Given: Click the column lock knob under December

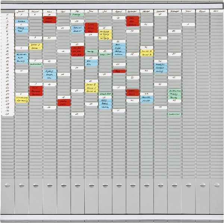Looking at the screenshot, I should (174, 185).
